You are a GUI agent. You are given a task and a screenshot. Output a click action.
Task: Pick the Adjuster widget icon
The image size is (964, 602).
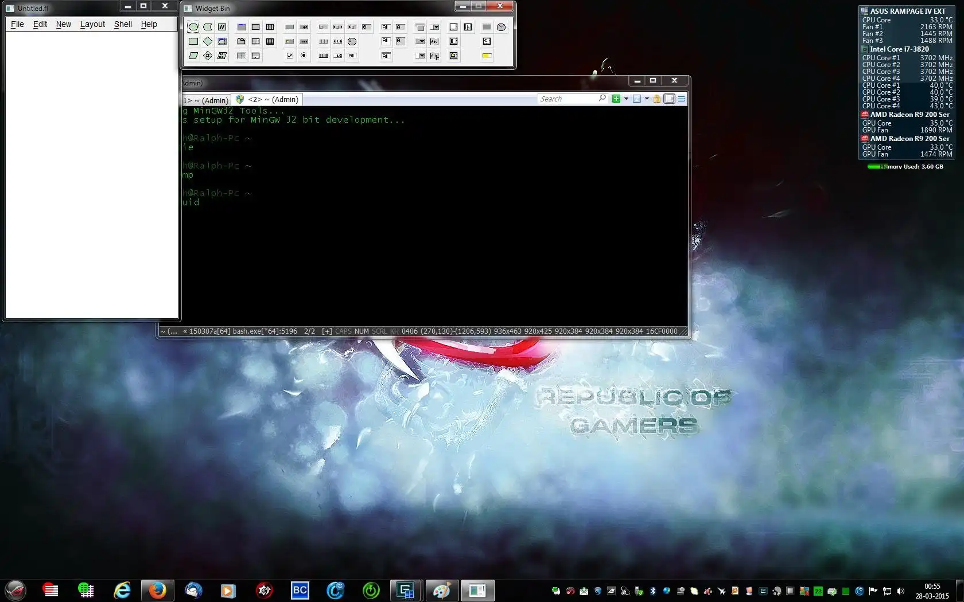(324, 41)
